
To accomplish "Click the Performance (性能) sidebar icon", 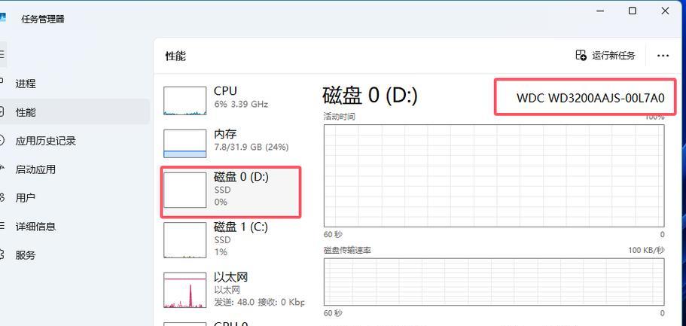I will pos(2,112).
